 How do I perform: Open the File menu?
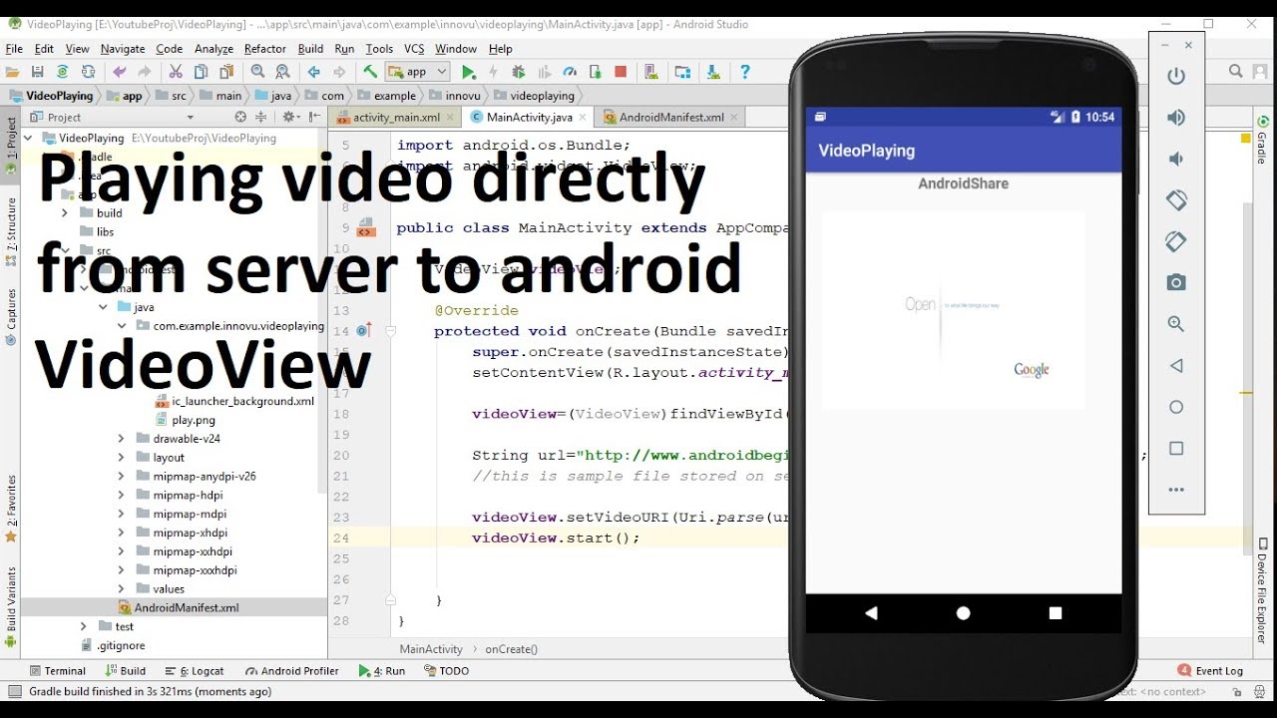pyautogui.click(x=14, y=49)
